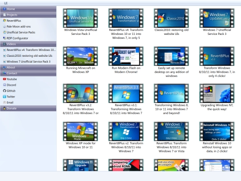The width and height of the screenshot is (241, 181).
Task: Click the YouTube icon in the sidebar
Action: [4, 79]
